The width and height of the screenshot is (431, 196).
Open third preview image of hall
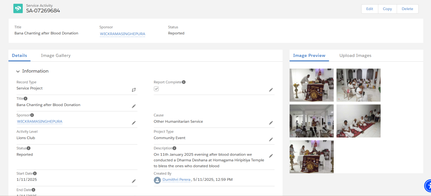311,121
